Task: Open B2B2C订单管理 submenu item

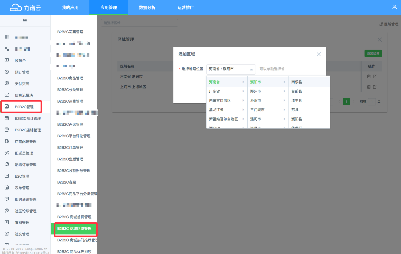Action: click(x=70, y=148)
